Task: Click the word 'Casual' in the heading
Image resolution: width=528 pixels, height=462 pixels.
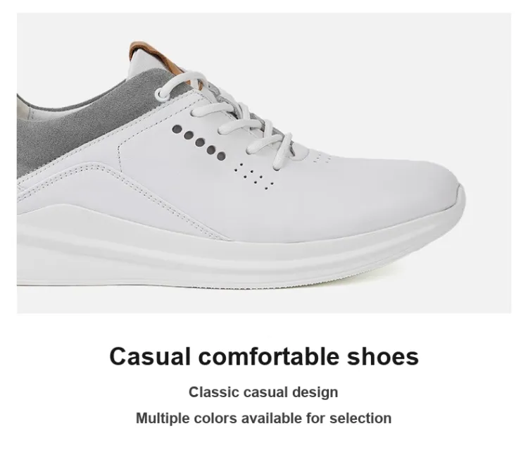Action: click(x=150, y=356)
